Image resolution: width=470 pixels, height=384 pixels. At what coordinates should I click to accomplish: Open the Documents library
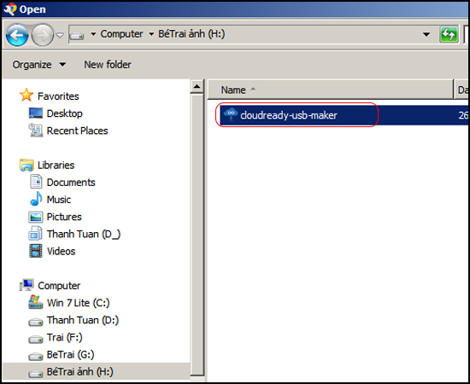point(71,183)
